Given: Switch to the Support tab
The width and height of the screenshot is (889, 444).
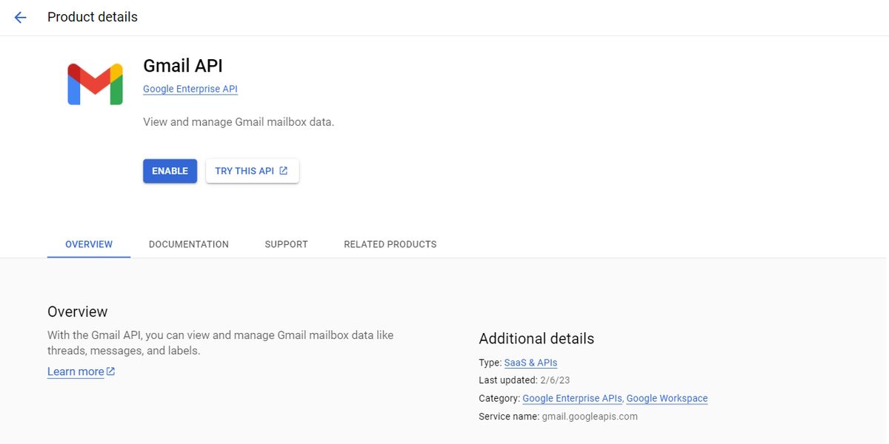Looking at the screenshot, I should point(286,244).
